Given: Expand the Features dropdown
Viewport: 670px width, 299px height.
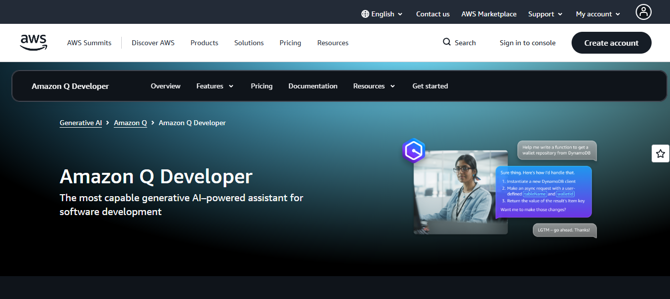Looking at the screenshot, I should (x=215, y=86).
